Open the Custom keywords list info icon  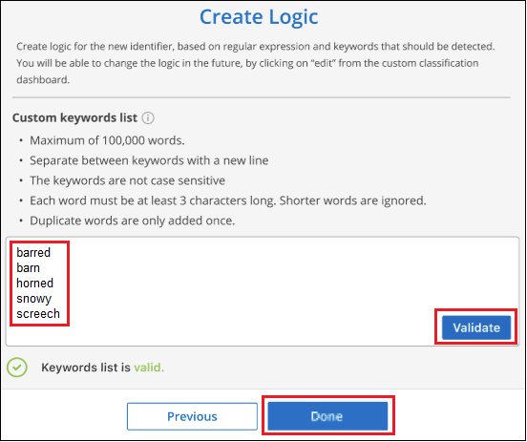[x=148, y=118]
